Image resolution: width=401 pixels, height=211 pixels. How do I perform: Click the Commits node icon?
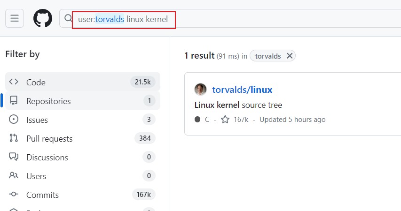pyautogui.click(x=14, y=194)
